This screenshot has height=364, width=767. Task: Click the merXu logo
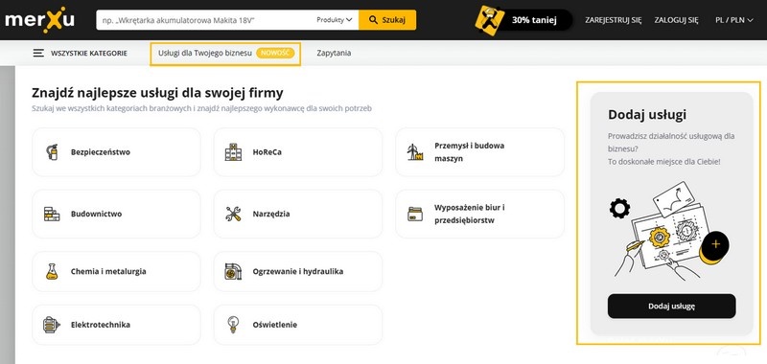tap(39, 20)
